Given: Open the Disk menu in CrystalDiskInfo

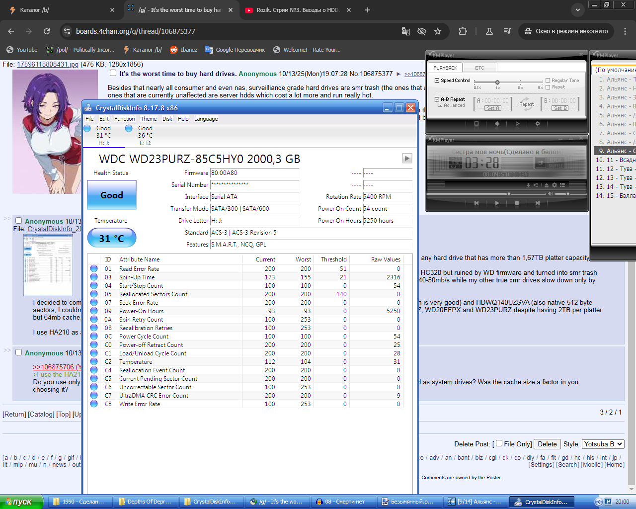Looking at the screenshot, I should point(167,119).
